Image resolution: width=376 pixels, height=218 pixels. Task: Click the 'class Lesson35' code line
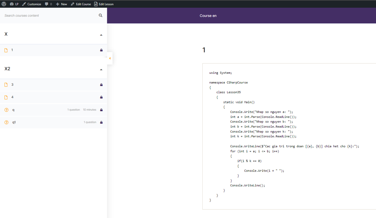(229, 92)
